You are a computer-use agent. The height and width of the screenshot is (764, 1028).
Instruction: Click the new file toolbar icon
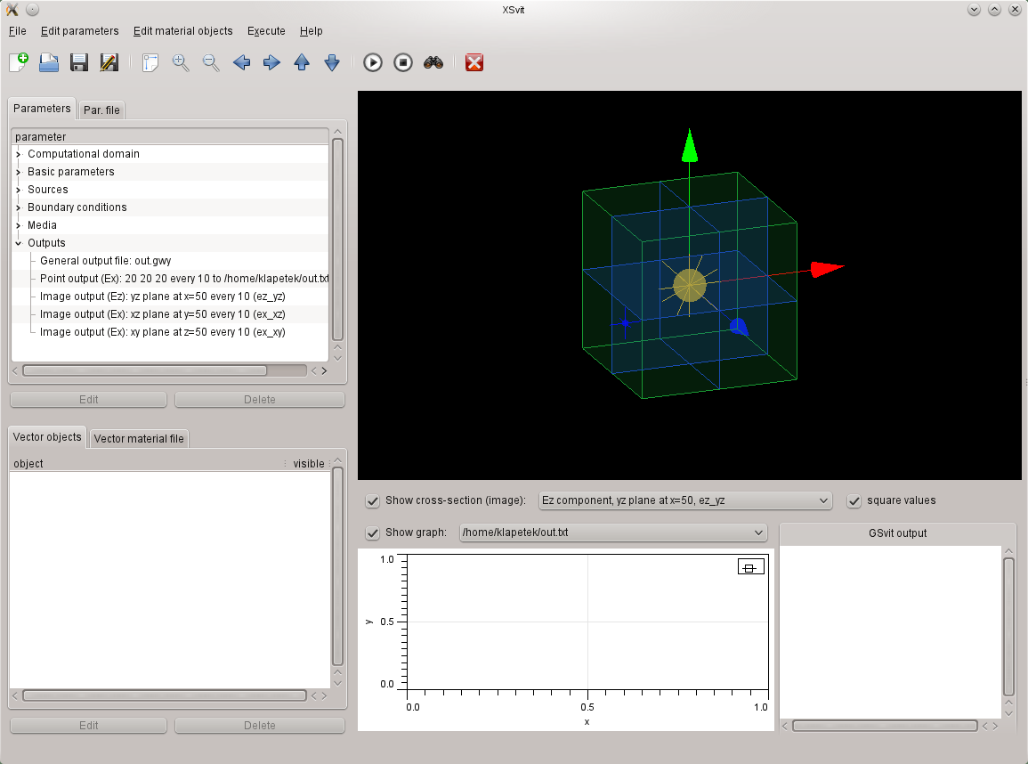[19, 62]
